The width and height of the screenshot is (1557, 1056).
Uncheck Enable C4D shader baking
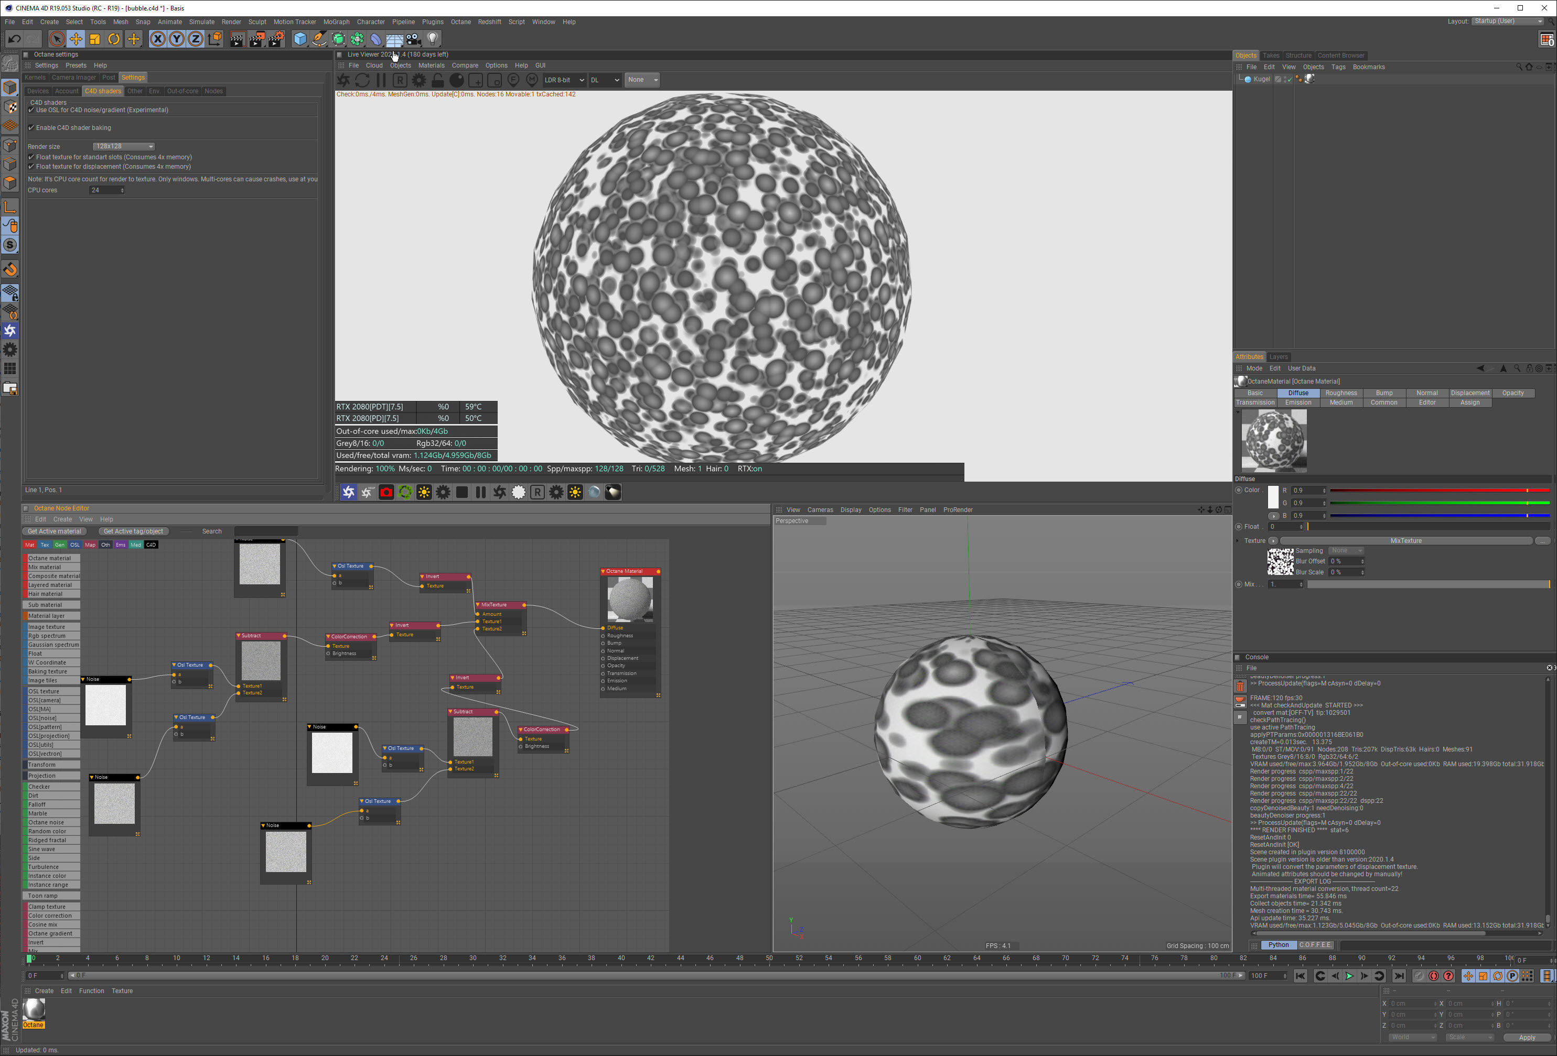point(31,128)
